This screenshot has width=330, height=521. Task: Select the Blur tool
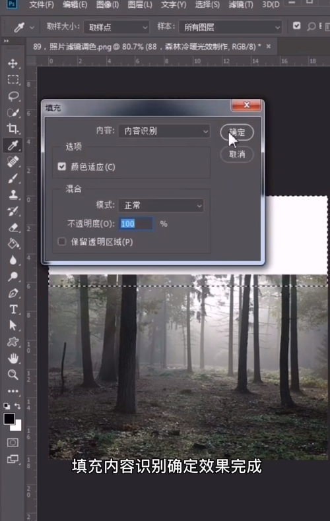(x=13, y=260)
